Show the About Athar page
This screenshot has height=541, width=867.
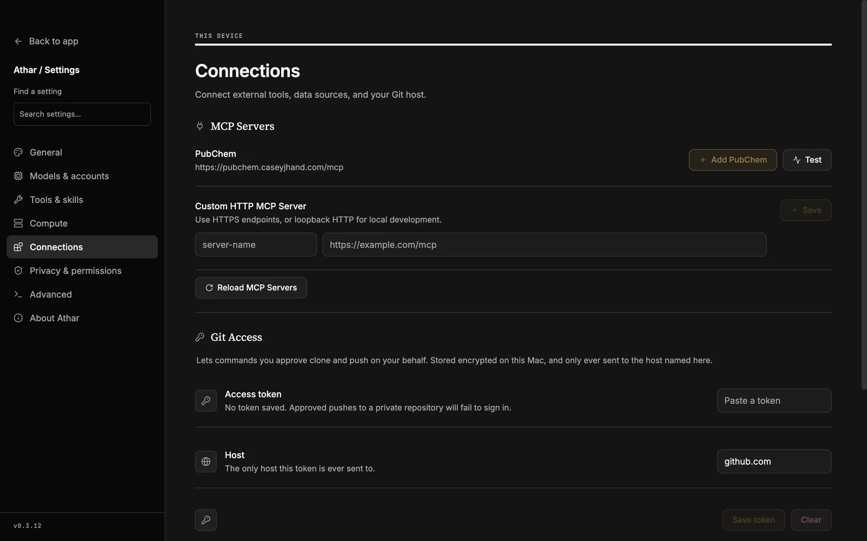pyautogui.click(x=82, y=318)
